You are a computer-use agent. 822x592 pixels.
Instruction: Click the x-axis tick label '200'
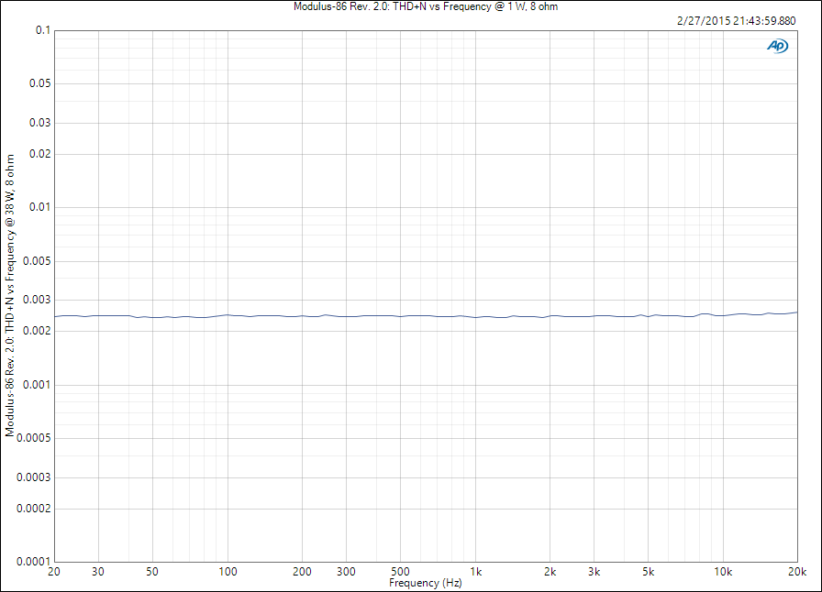point(302,572)
